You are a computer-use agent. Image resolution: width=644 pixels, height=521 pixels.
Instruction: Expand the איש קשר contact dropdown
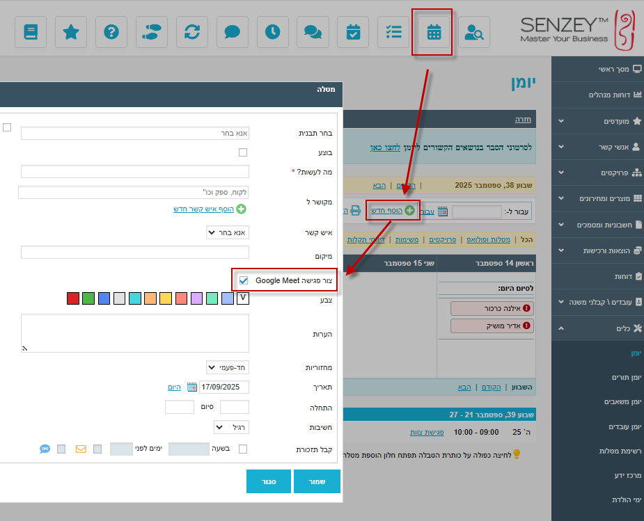point(228,232)
